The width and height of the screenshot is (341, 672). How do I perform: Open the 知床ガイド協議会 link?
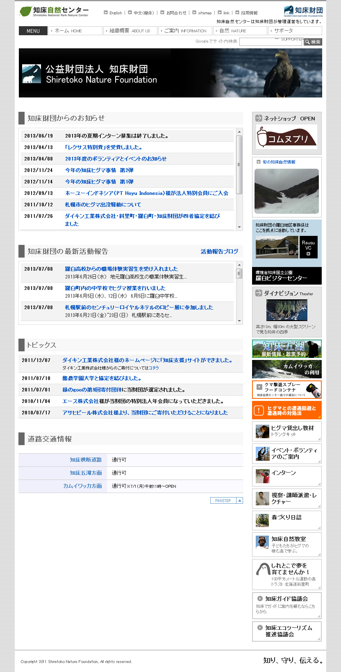287,605
